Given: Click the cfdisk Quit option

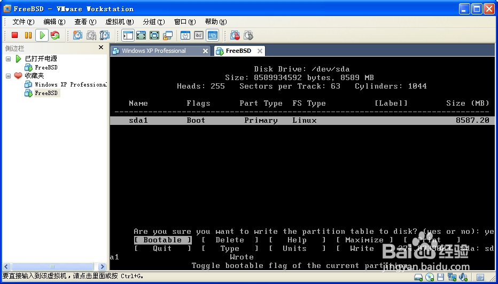Looking at the screenshot, I should [162, 249].
